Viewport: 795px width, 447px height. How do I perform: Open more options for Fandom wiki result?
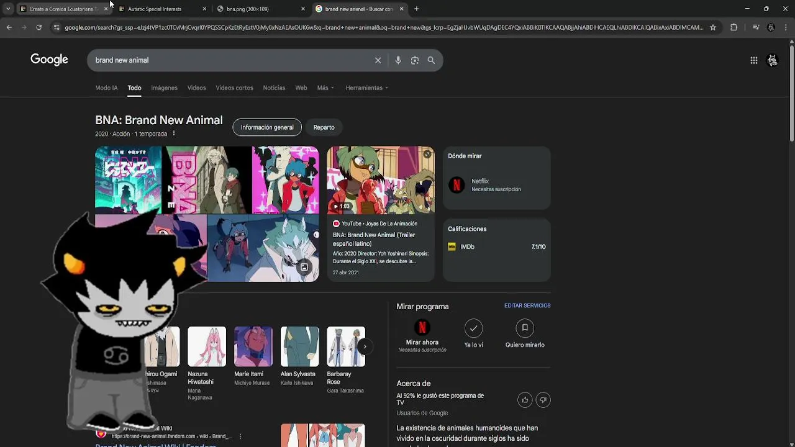[240, 436]
